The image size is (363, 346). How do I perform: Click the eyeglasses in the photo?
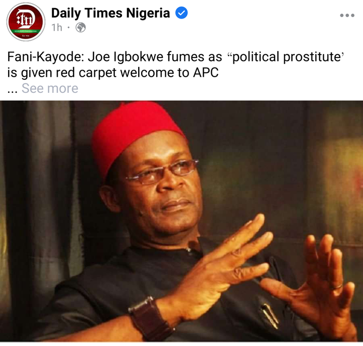point(162,171)
